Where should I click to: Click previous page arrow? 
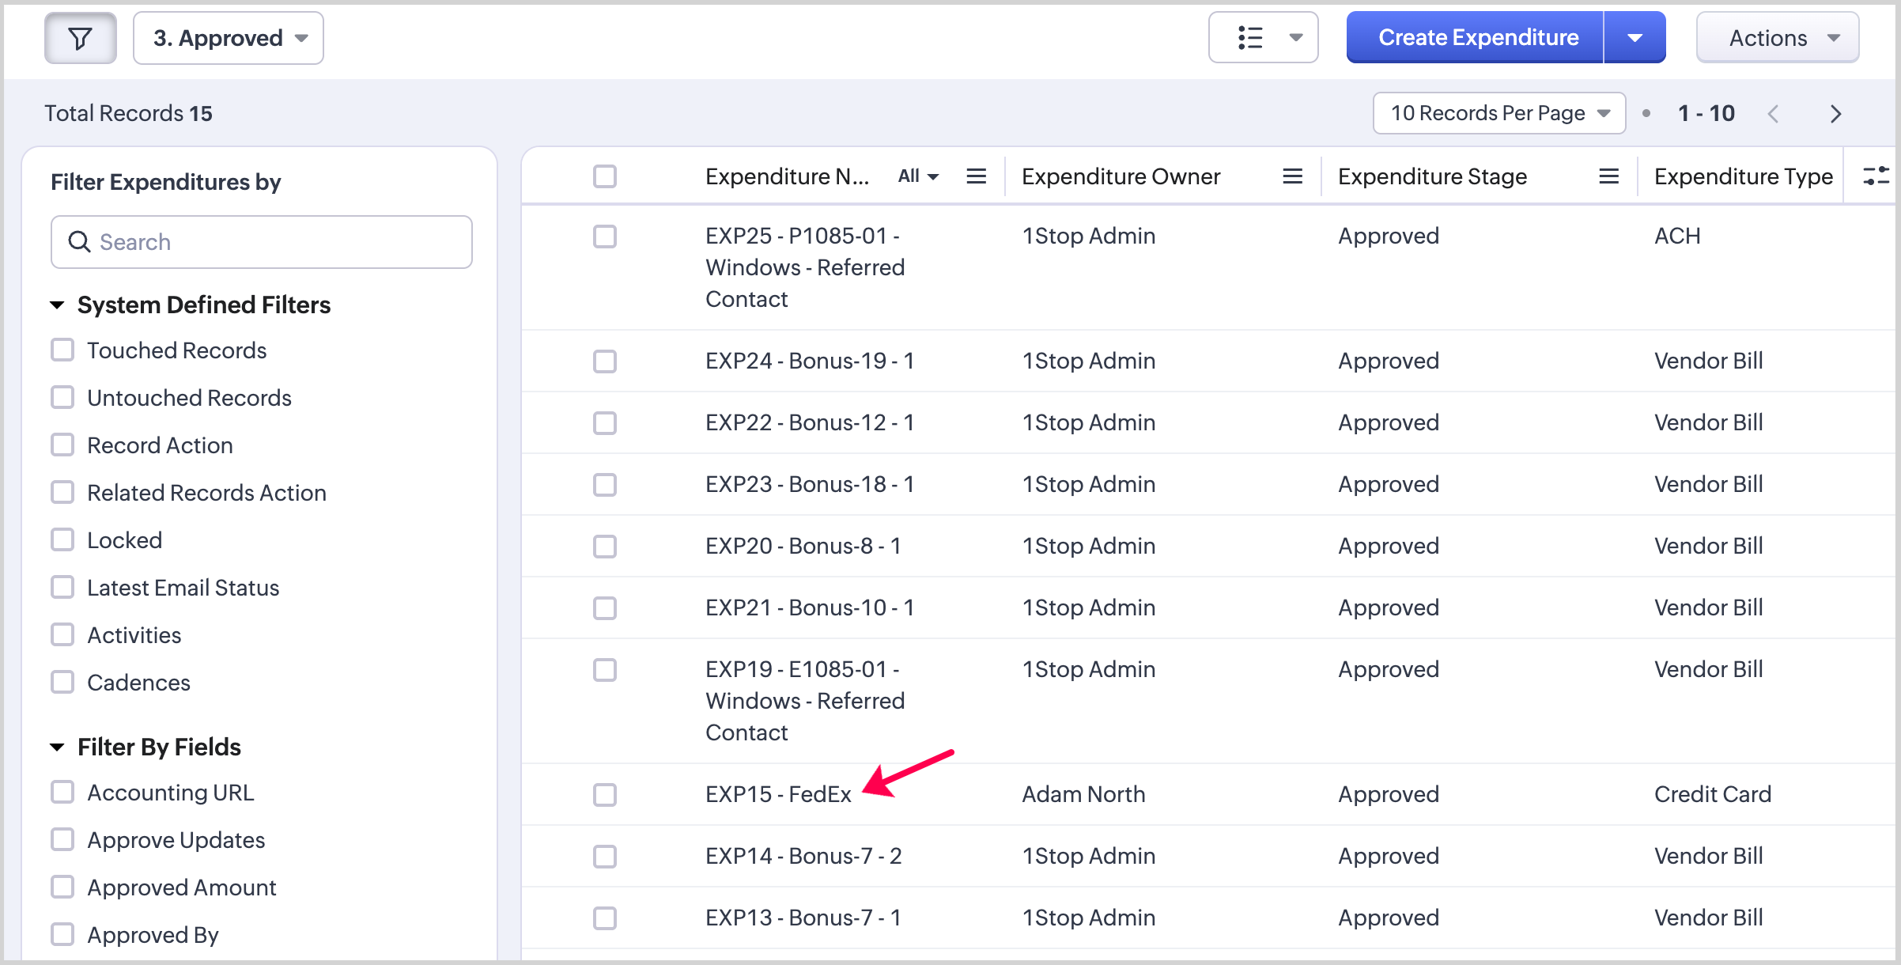(1774, 114)
